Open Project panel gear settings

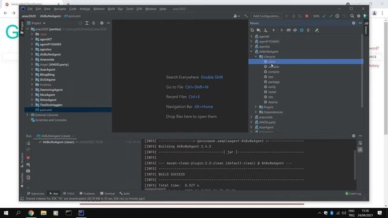pyautogui.click(x=102, y=23)
